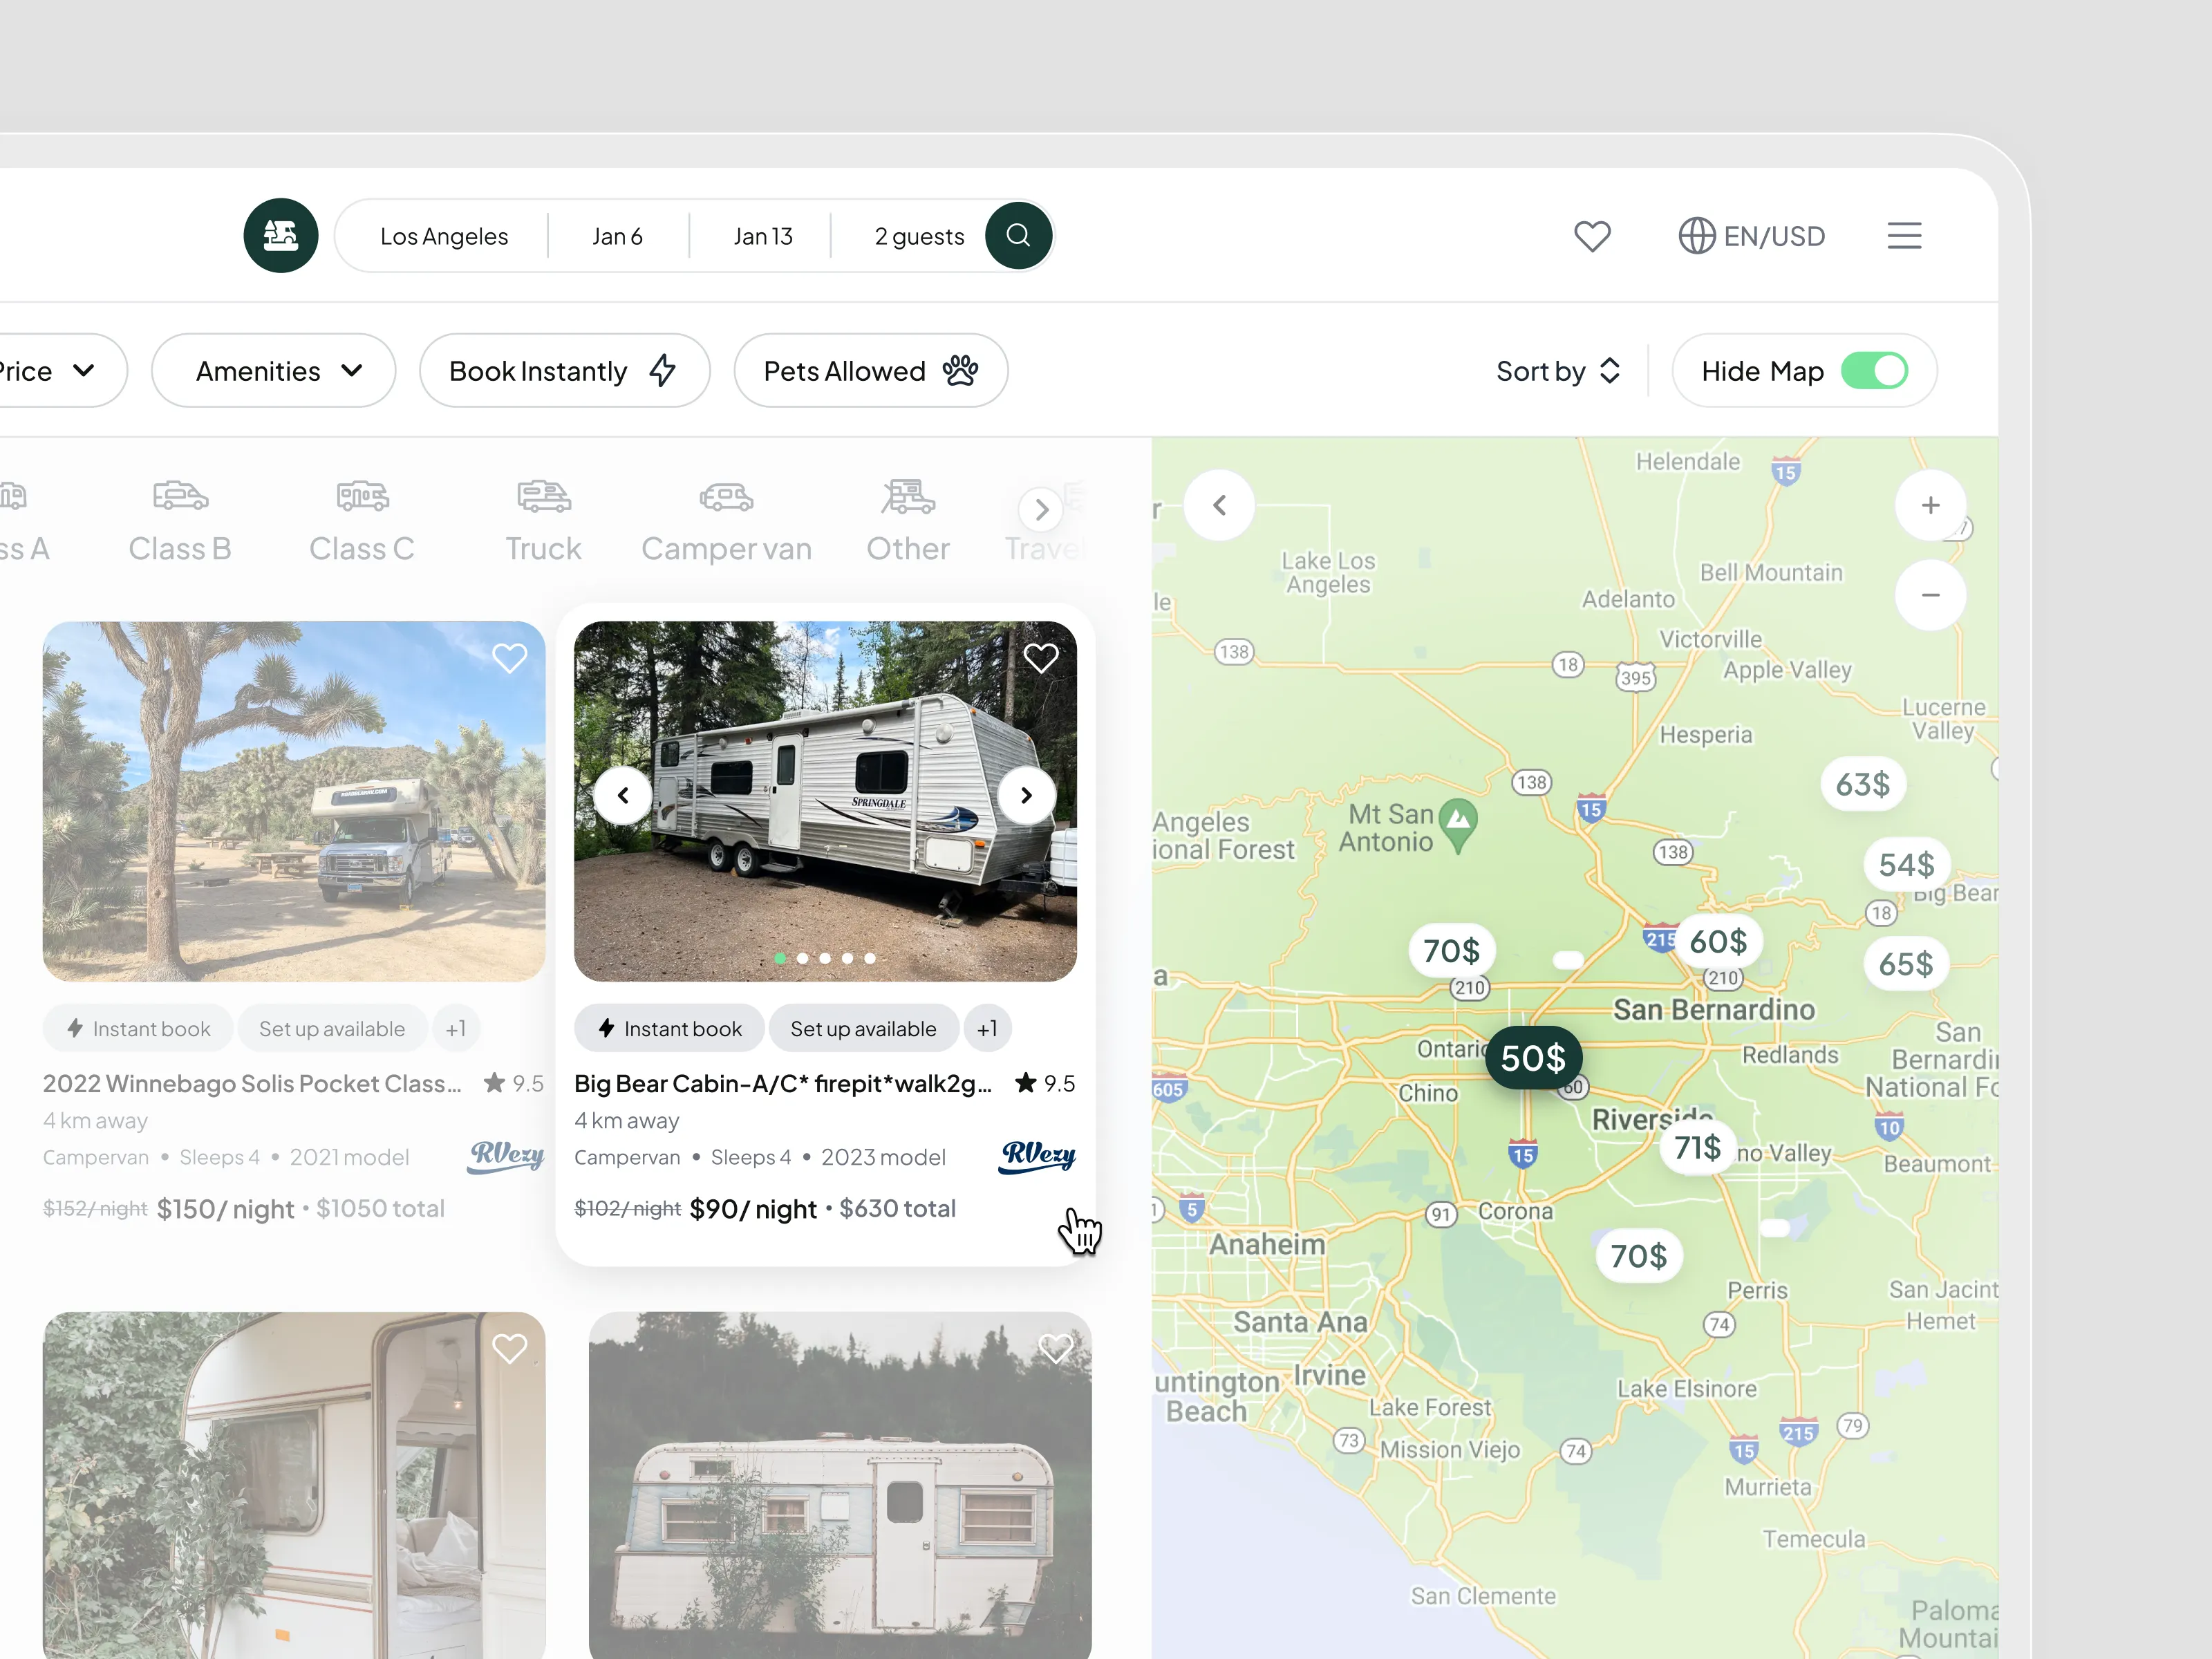Click the globe language icon
This screenshot has height=1659, width=2212.
point(1697,236)
